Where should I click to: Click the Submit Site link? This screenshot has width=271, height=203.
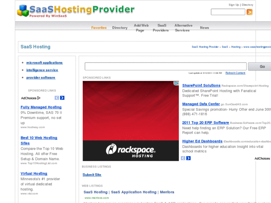pyautogui.click(x=92, y=175)
